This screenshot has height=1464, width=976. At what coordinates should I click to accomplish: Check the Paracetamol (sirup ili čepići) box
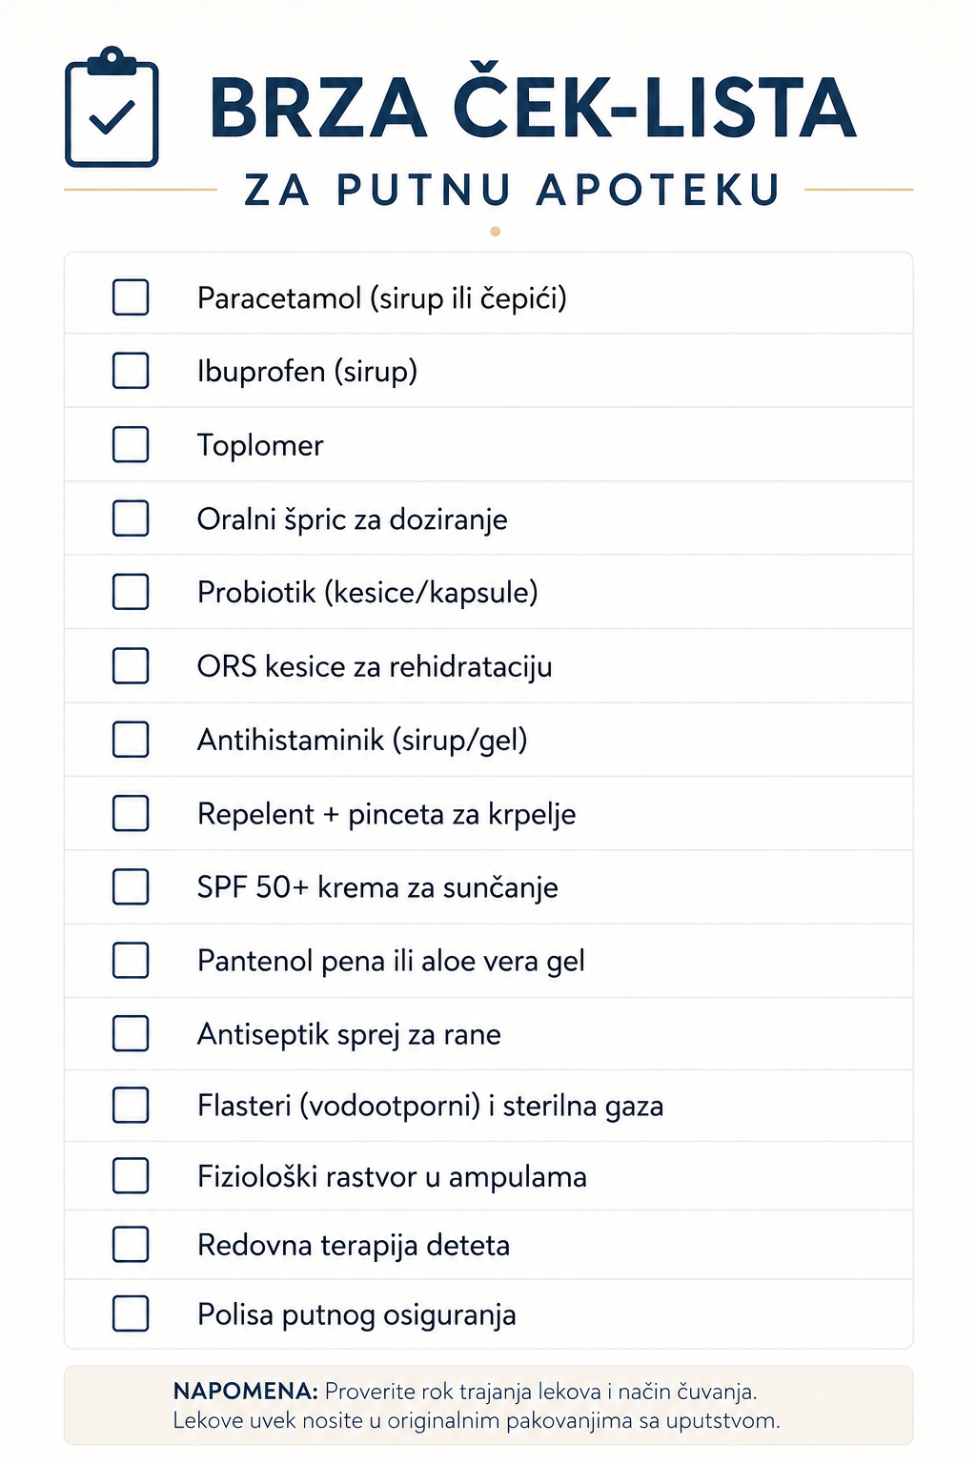click(131, 297)
